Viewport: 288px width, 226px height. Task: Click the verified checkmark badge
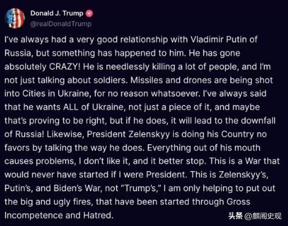point(89,13)
